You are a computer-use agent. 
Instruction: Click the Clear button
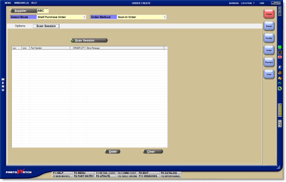[153, 151]
